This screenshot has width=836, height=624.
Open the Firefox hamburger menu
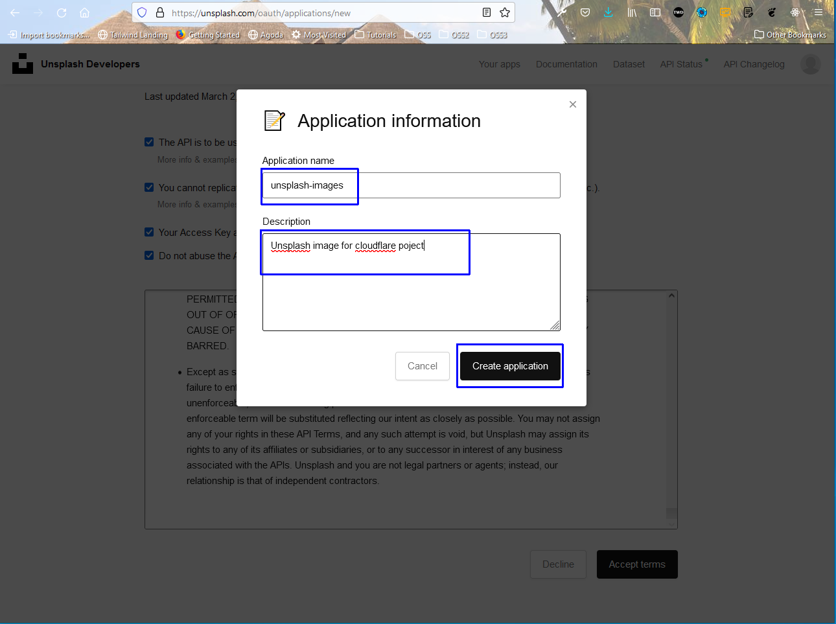click(x=819, y=12)
